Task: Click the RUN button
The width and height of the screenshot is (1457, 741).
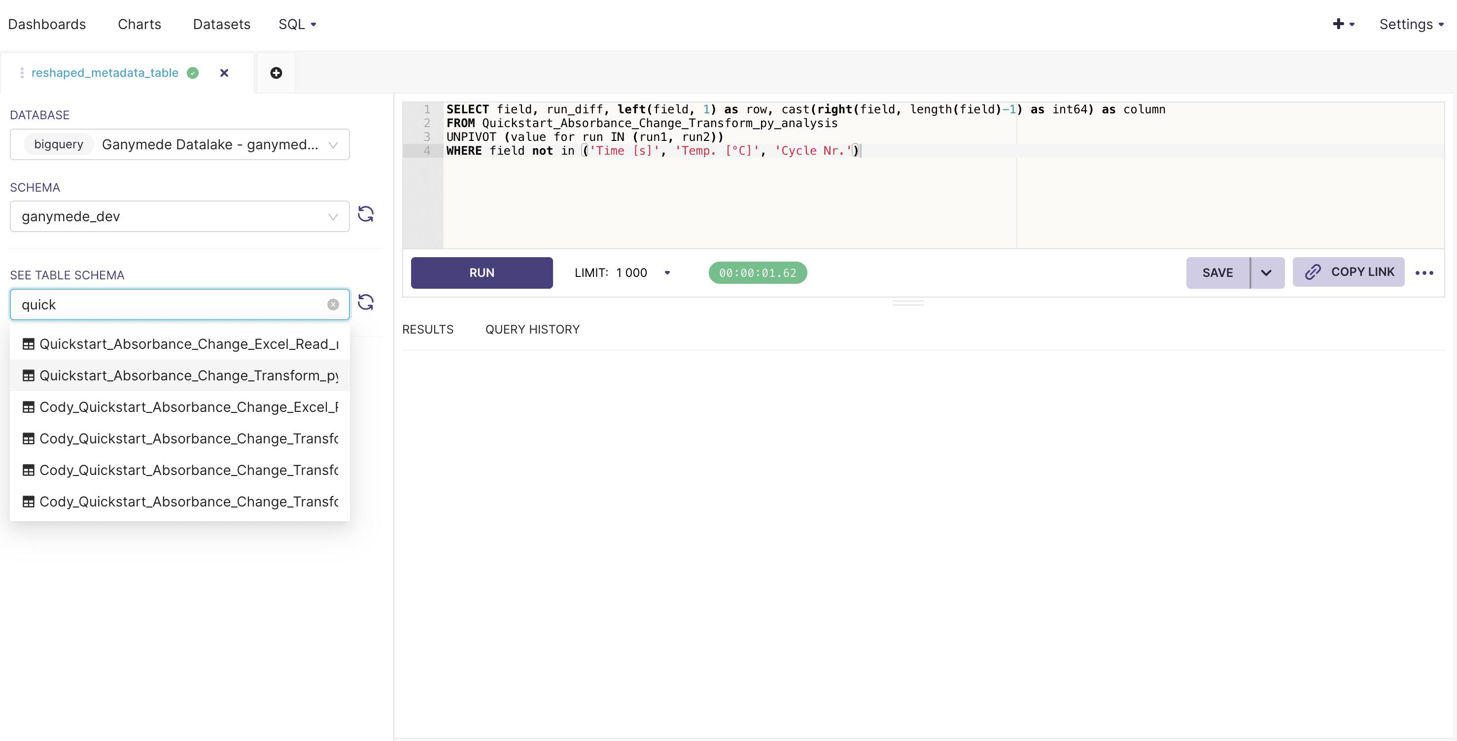Action: 482,272
